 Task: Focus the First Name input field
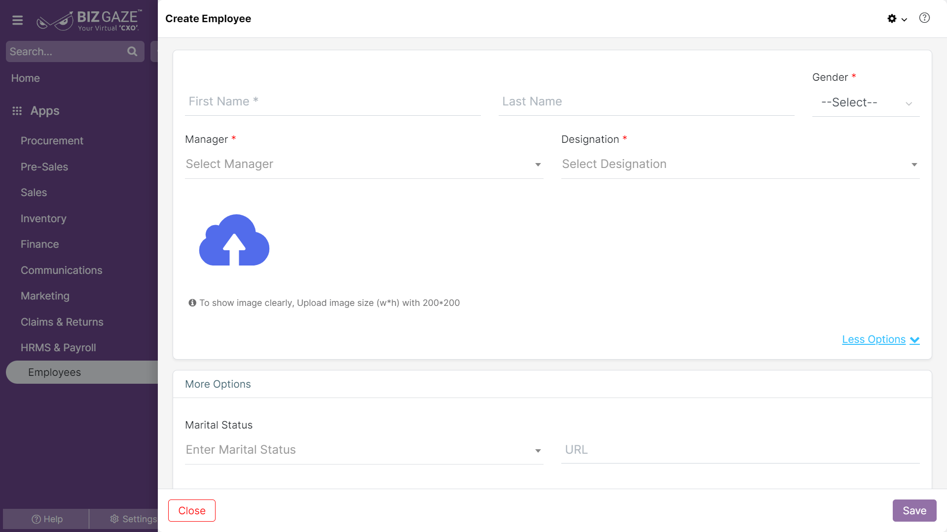(333, 102)
